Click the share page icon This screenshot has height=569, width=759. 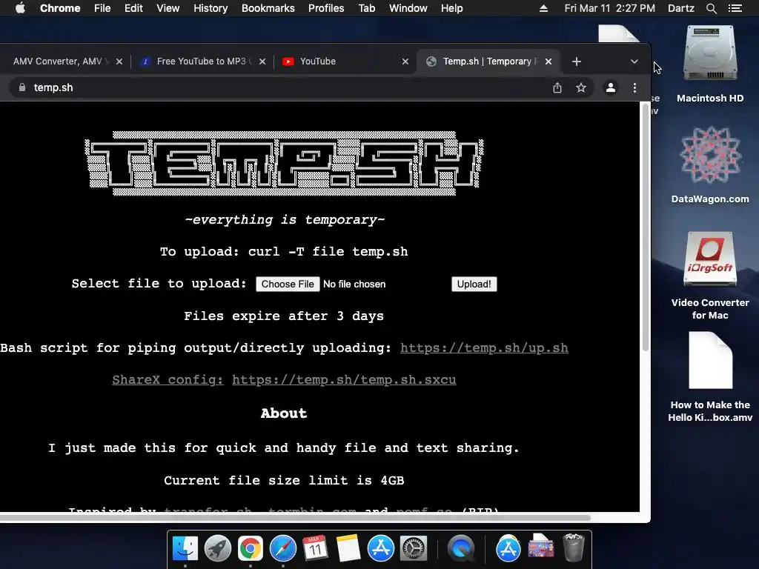point(557,87)
